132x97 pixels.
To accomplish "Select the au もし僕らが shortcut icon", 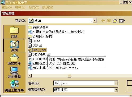I will pos(30,68).
